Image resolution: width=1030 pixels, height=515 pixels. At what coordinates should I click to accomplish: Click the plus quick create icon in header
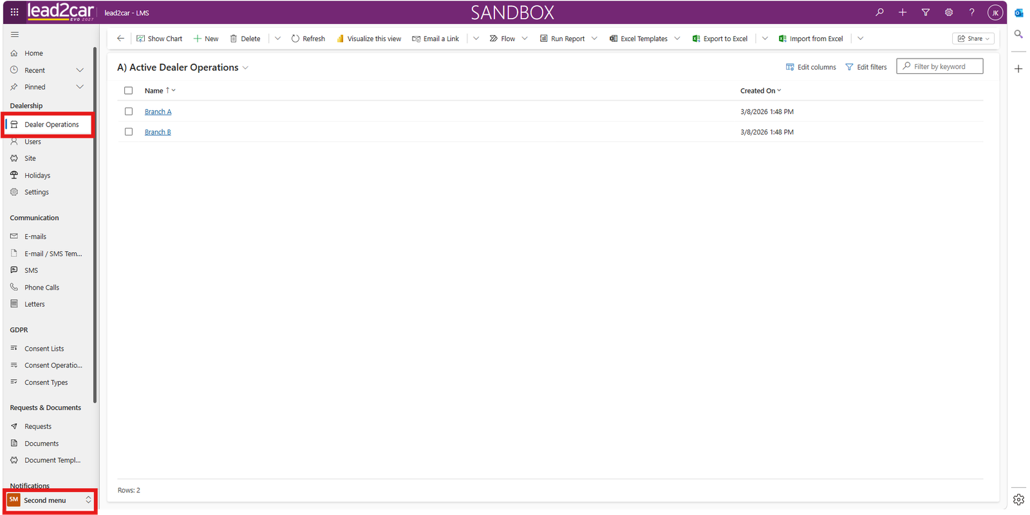[x=903, y=12]
